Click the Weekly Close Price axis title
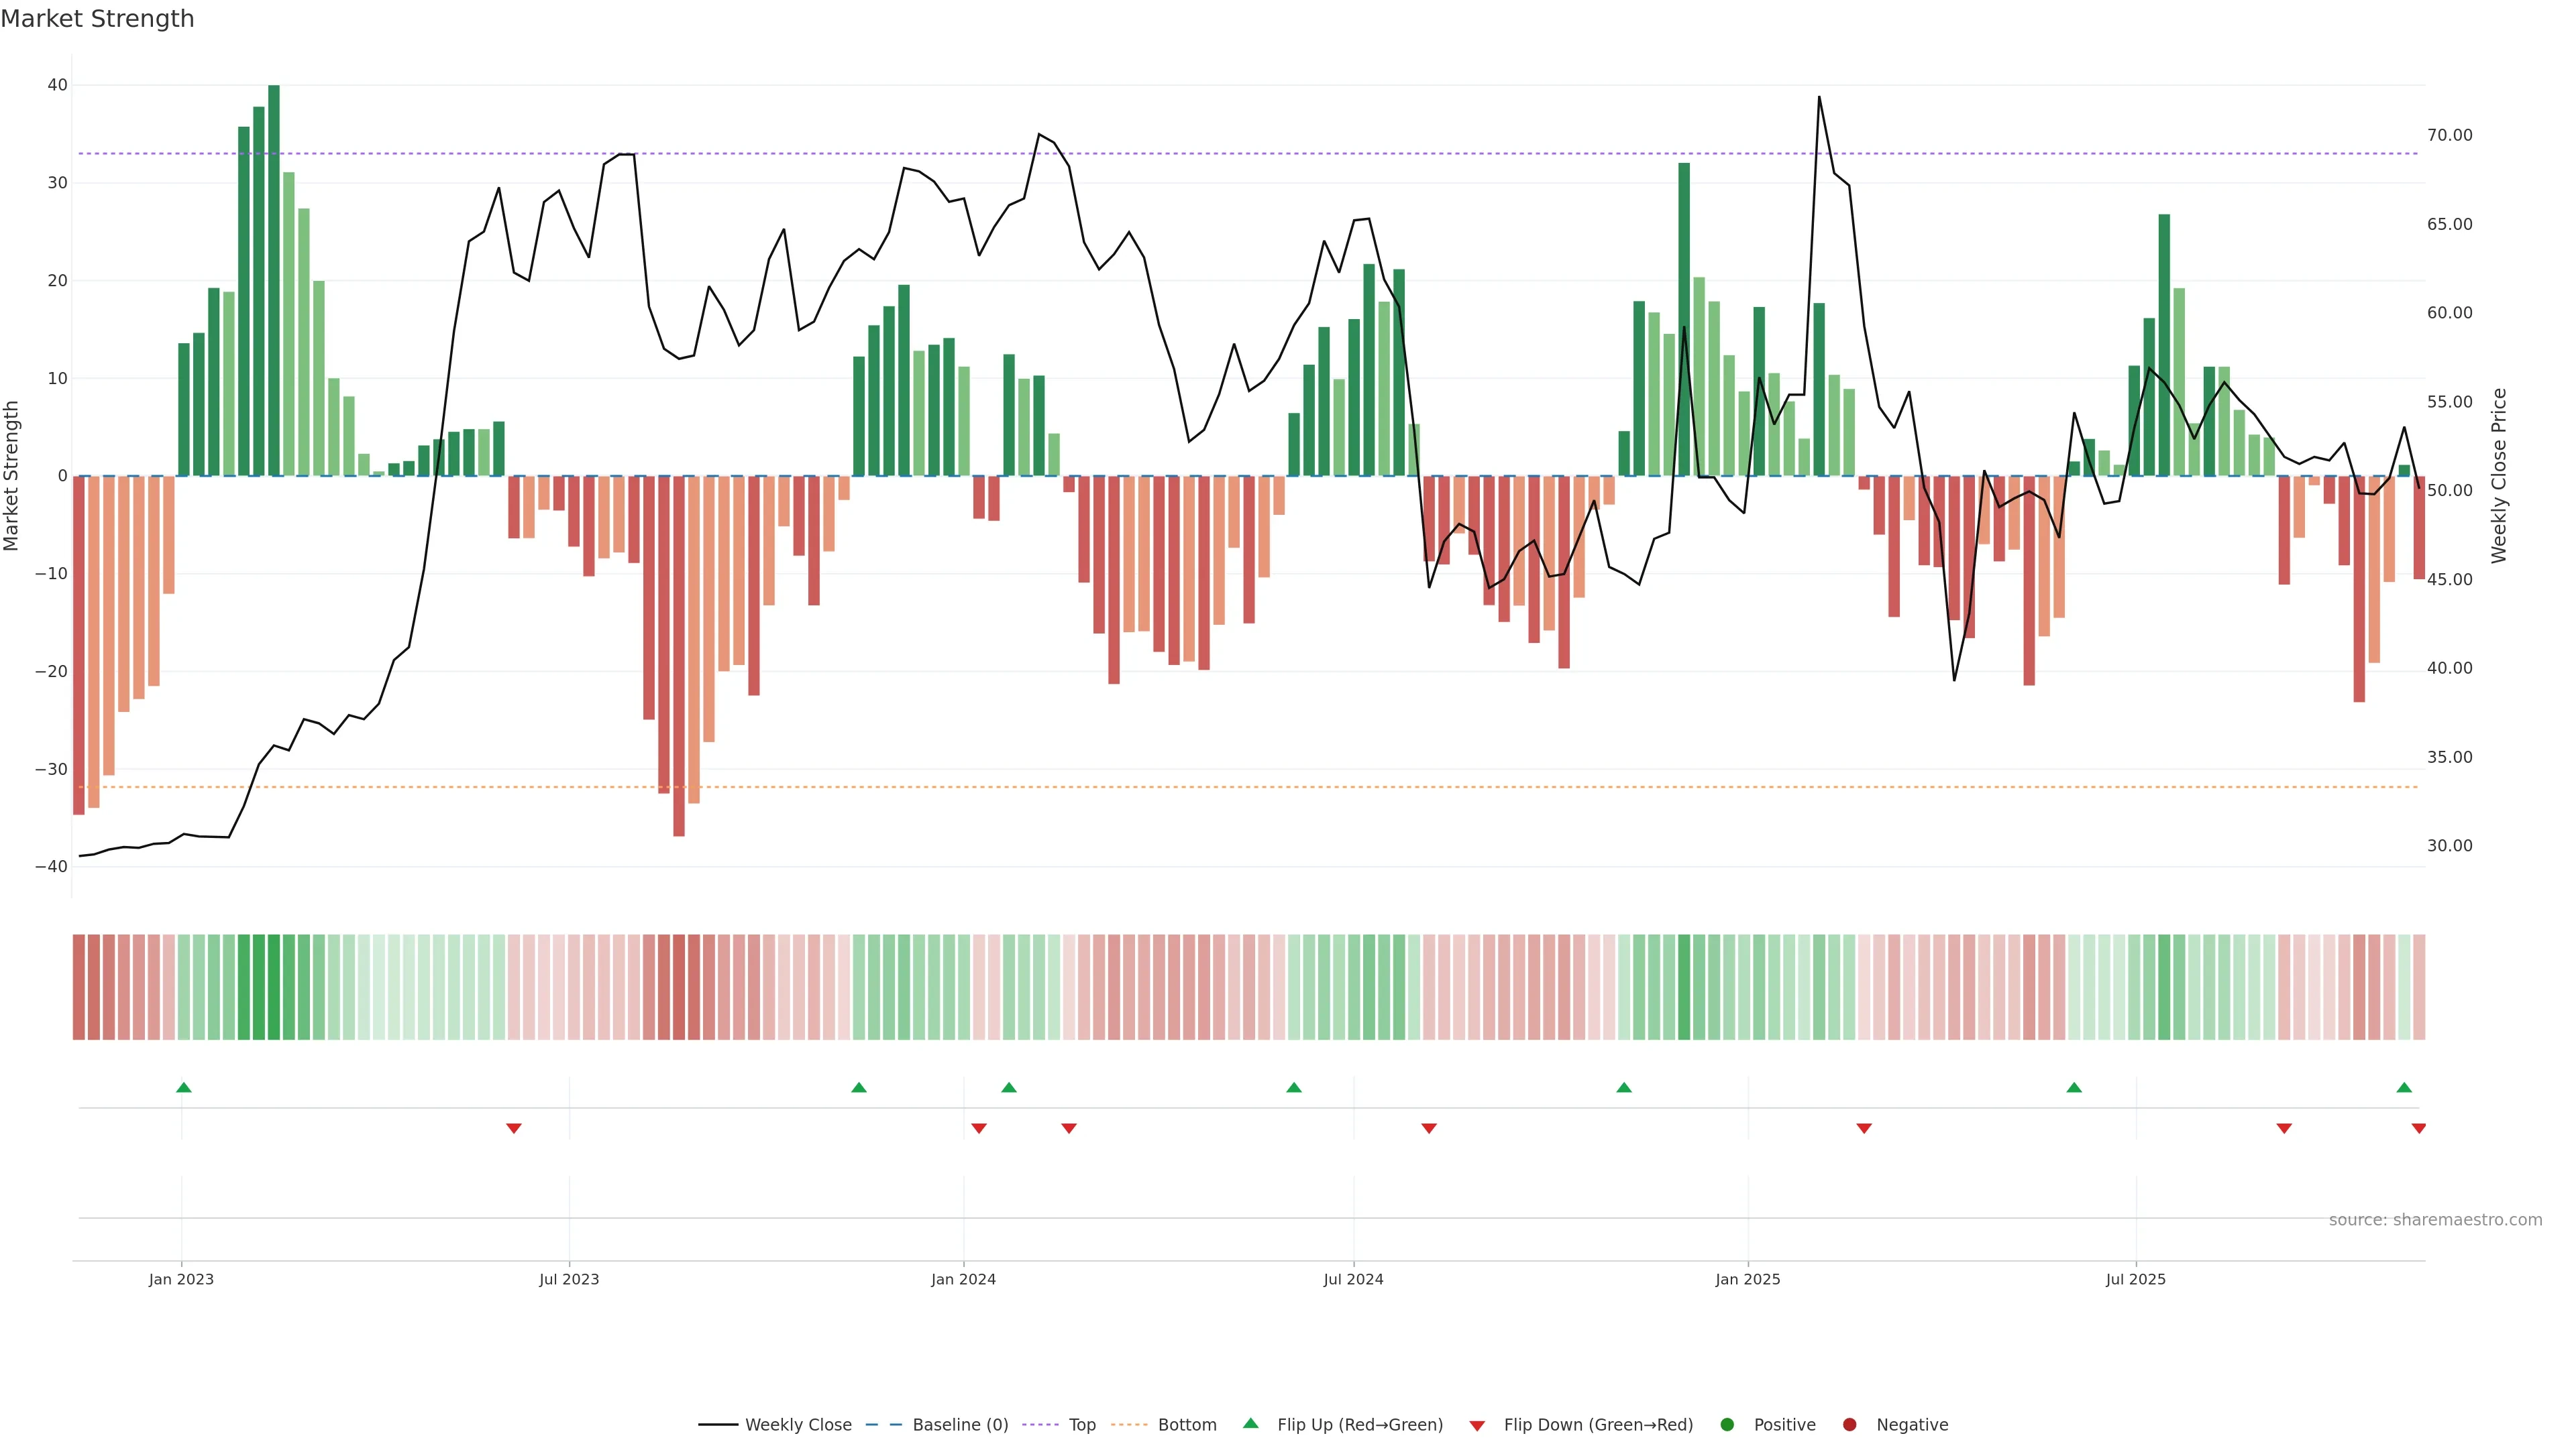The height and width of the screenshot is (1448, 2576). click(2499, 476)
